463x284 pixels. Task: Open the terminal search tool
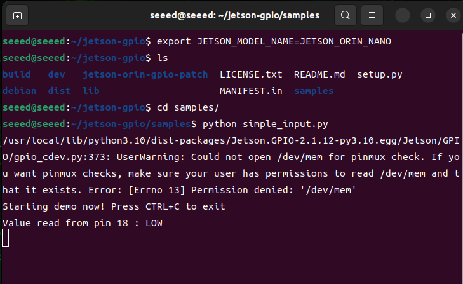[x=345, y=15]
